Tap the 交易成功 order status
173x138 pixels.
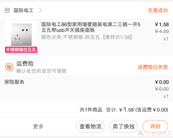pyautogui.click(x=158, y=10)
